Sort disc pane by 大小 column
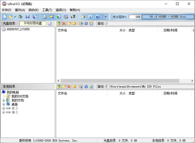 117,30
